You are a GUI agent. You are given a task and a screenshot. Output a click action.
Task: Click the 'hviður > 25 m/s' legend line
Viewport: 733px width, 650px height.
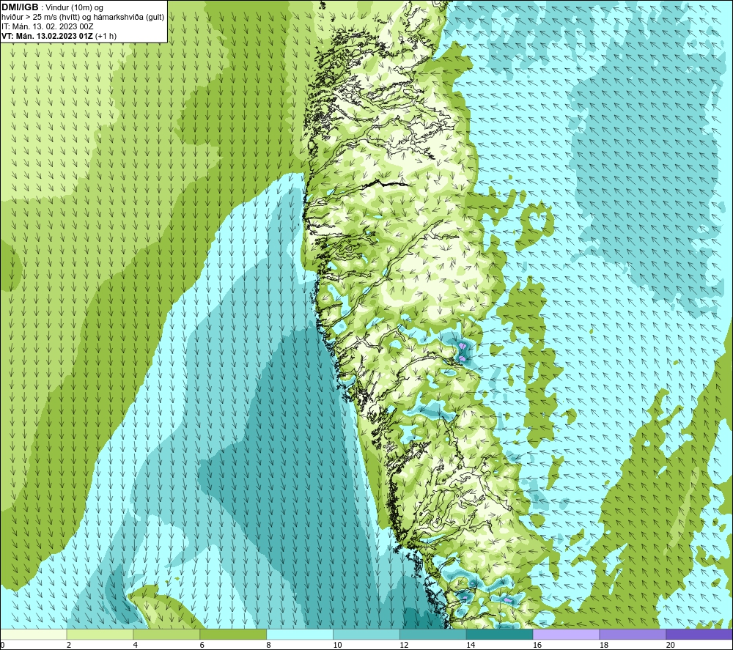coord(83,18)
